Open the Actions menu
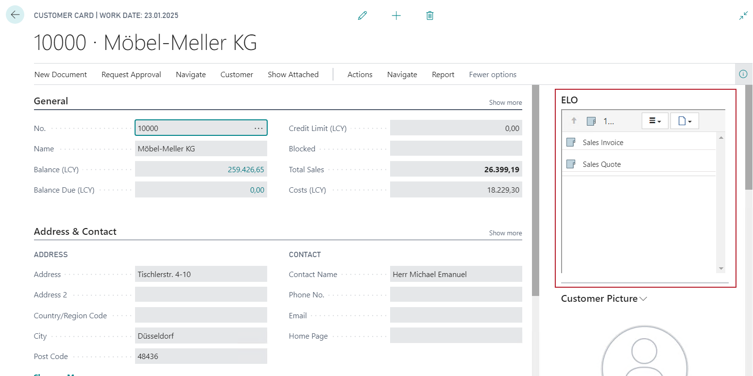 pyautogui.click(x=359, y=74)
